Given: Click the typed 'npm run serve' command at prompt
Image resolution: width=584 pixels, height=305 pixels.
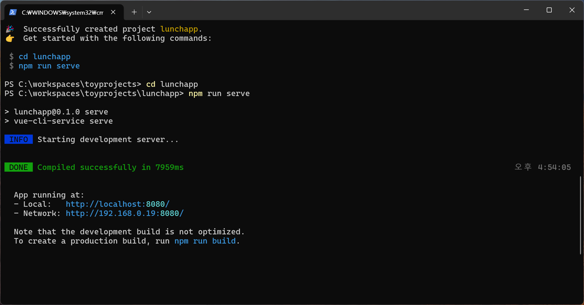Looking at the screenshot, I should pos(219,94).
